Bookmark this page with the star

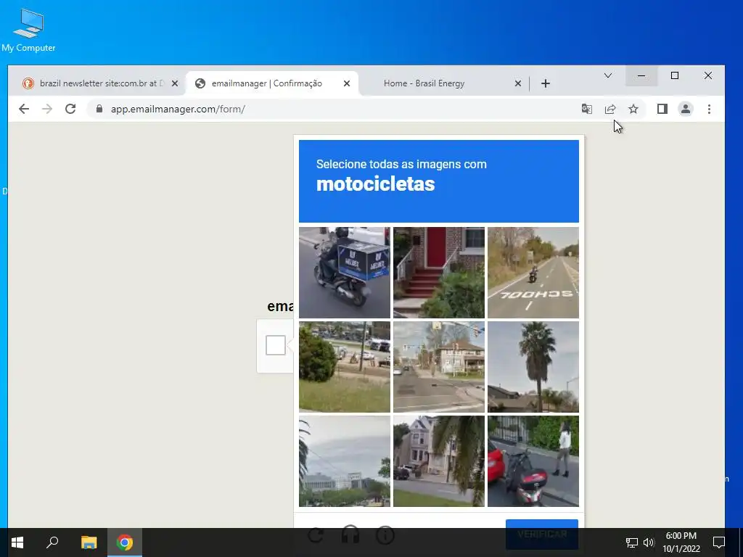tap(633, 109)
